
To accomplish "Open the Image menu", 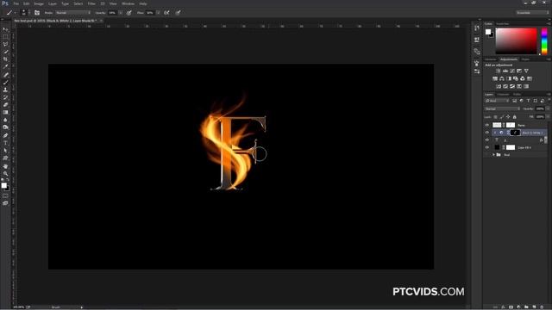I will tap(39, 3).
